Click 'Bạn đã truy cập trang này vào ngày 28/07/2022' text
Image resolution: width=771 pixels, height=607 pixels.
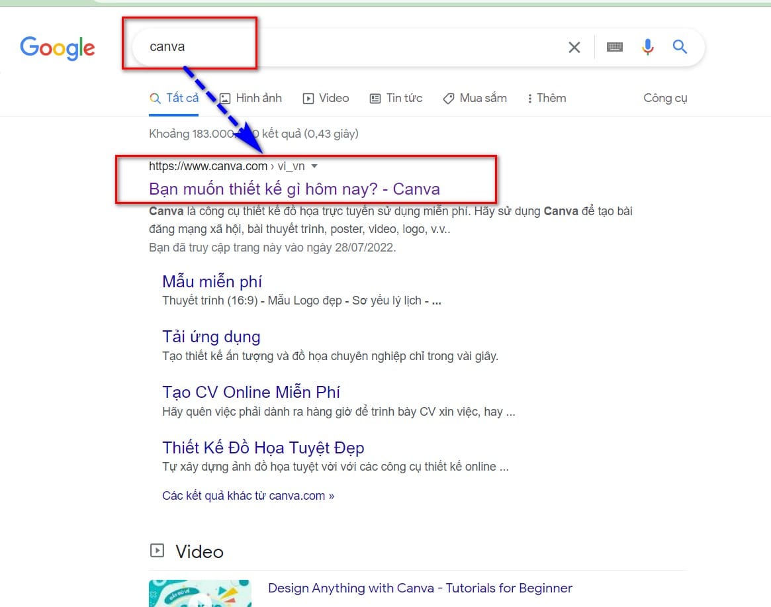click(x=273, y=248)
